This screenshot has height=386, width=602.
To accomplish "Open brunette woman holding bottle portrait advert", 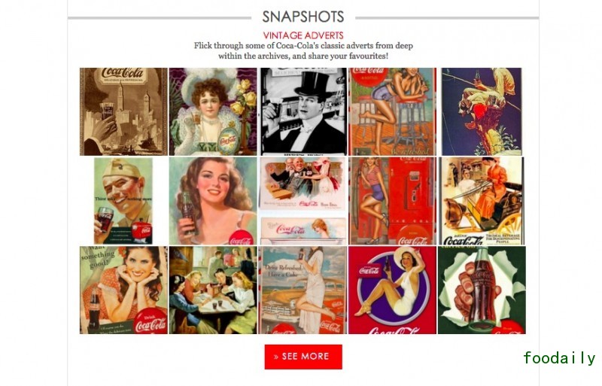I will [213, 201].
